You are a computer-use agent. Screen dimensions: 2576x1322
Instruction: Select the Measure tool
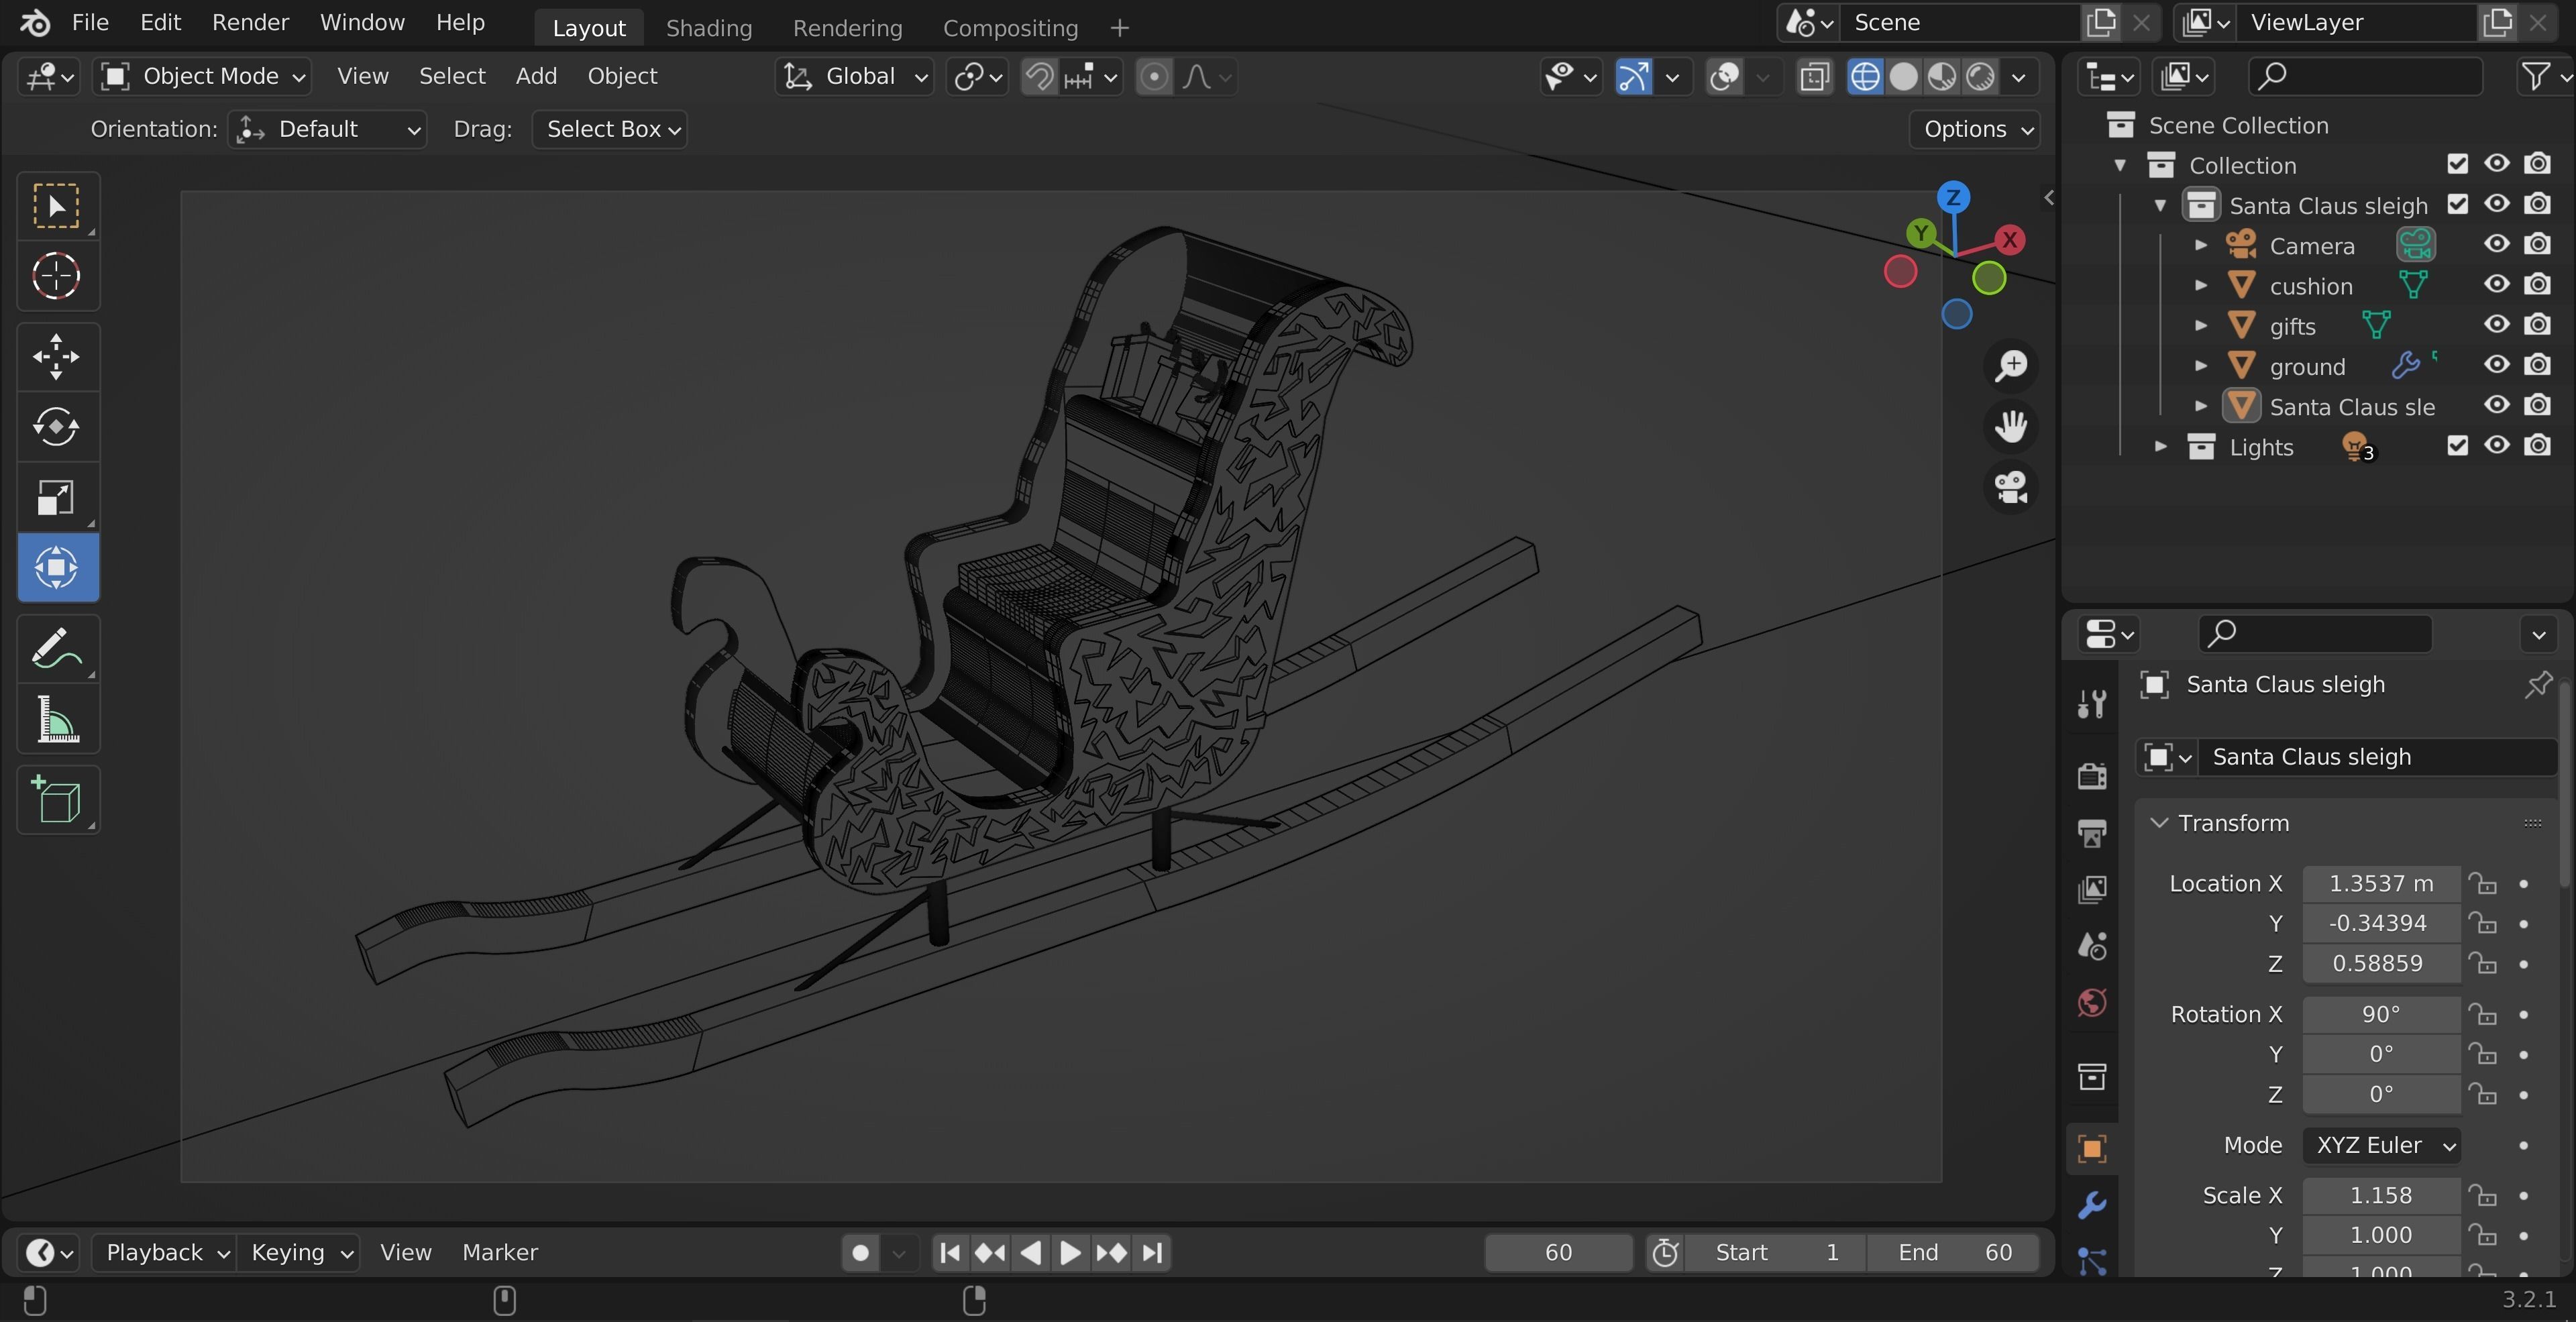tap(57, 719)
